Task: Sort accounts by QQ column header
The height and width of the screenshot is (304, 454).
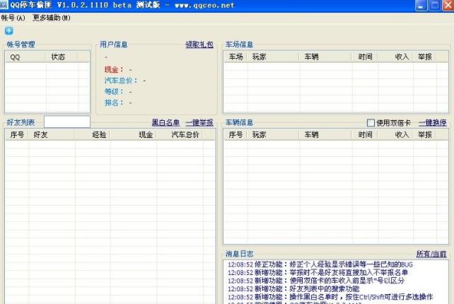Action: [25, 57]
